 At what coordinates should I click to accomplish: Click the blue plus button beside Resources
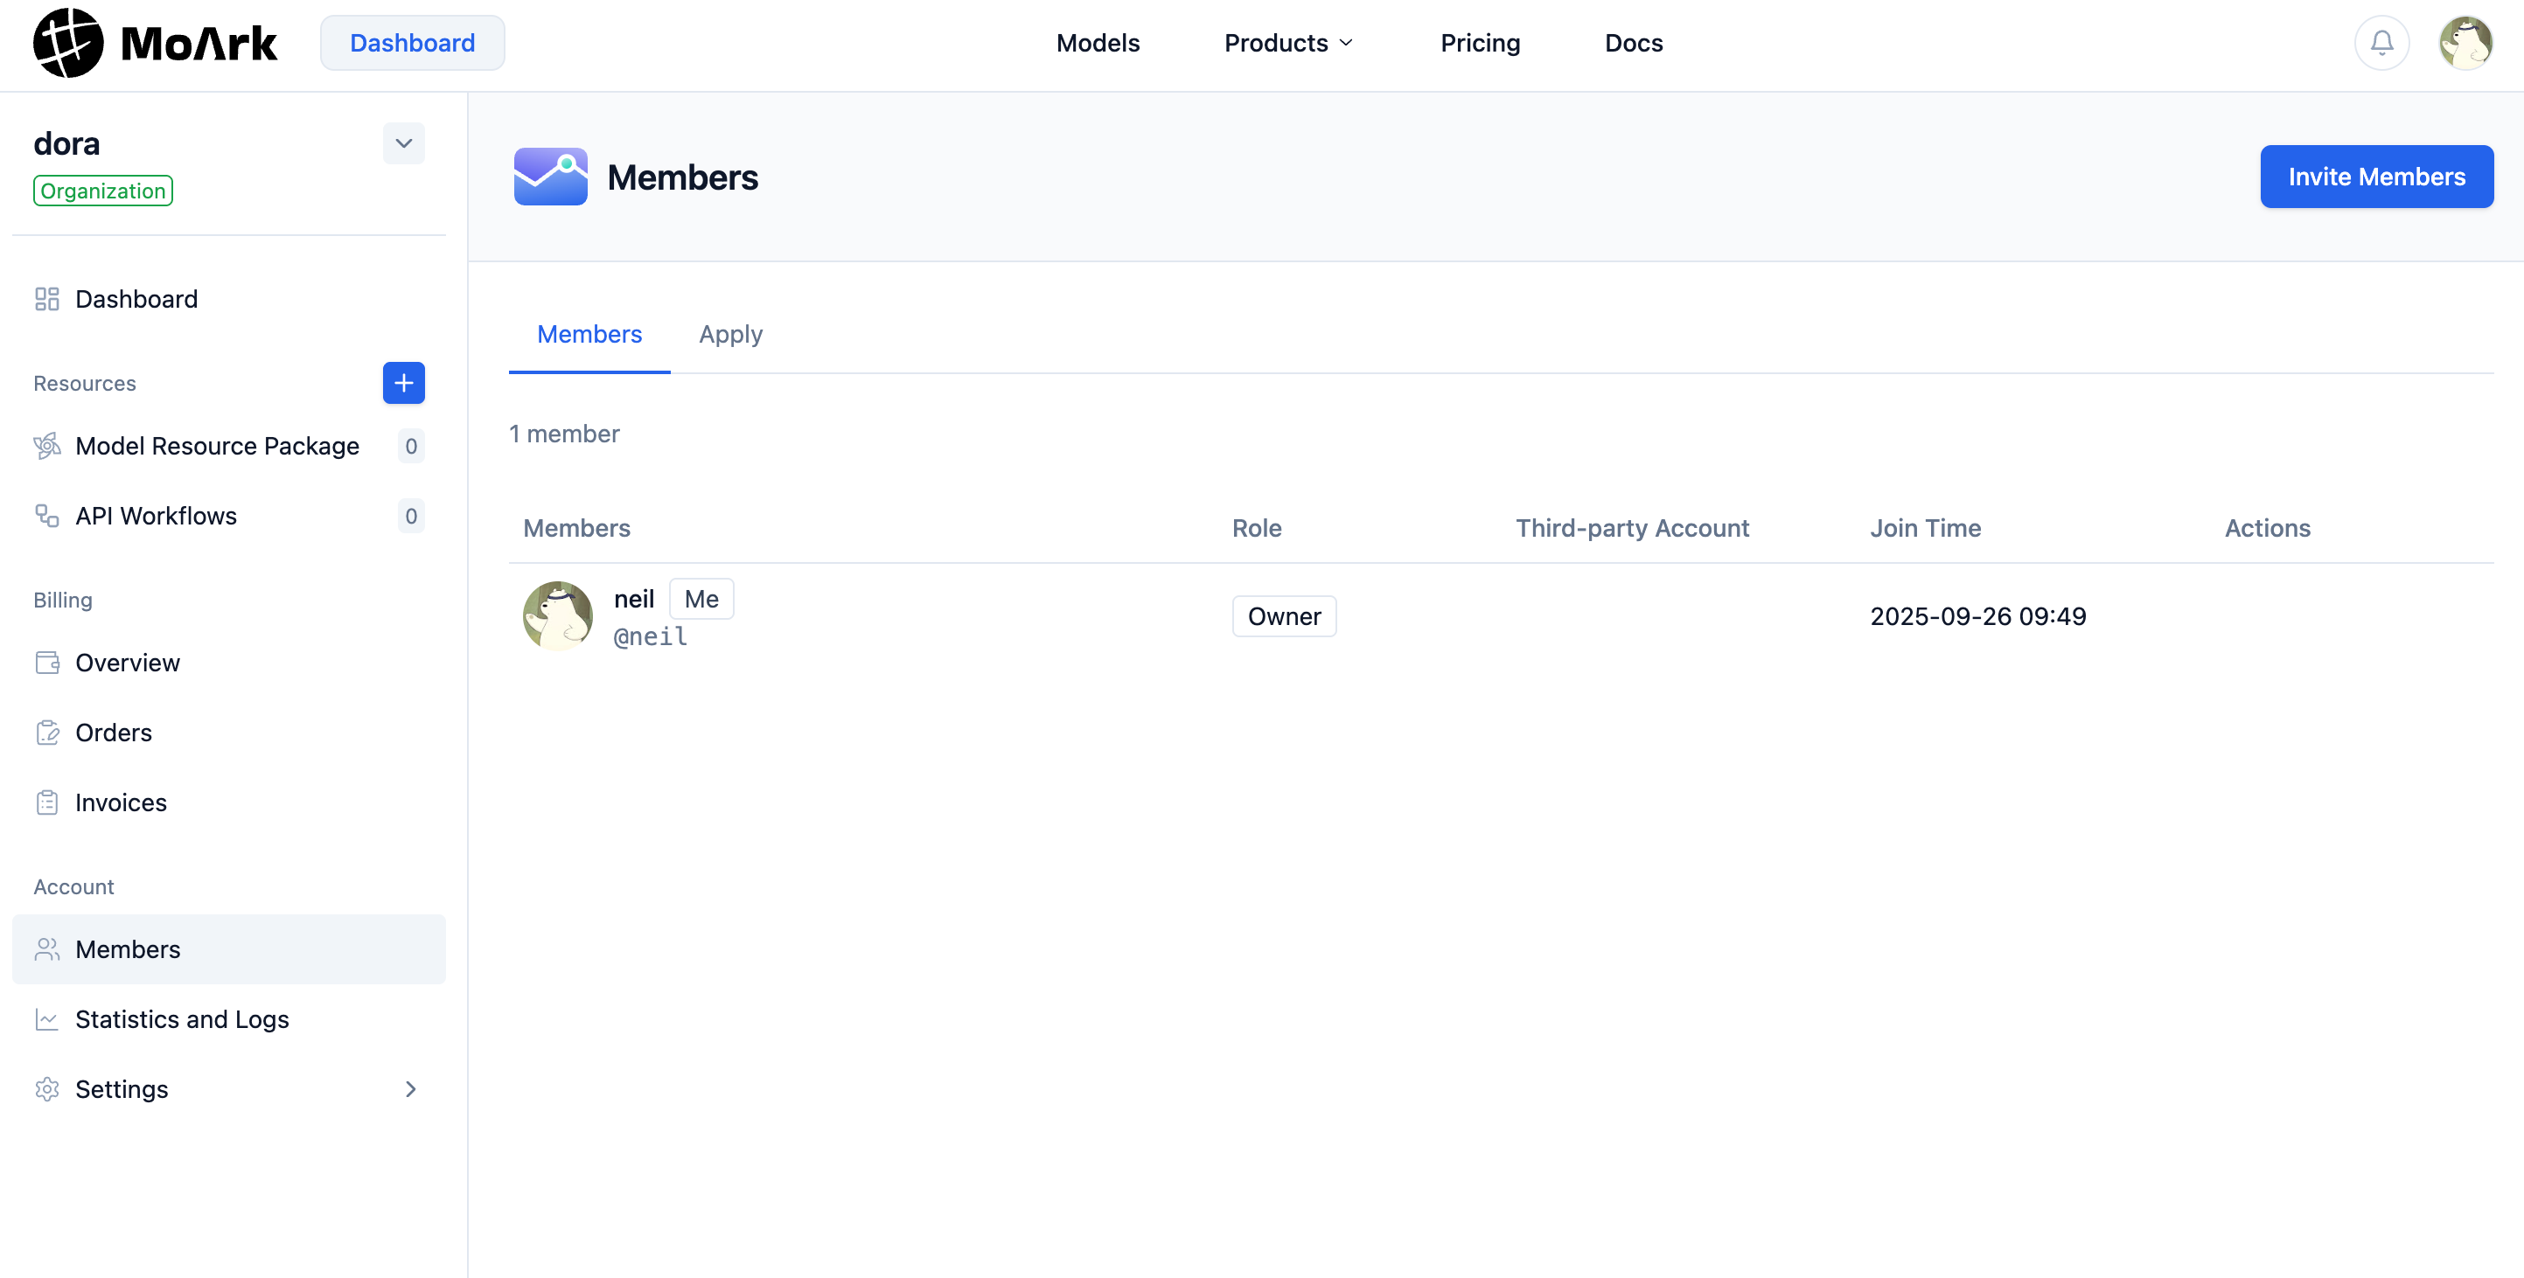pyautogui.click(x=402, y=383)
